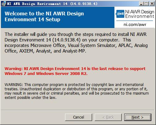This screenshot has width=156, height=125.
Task: Click the greyed-out Back button
Action: tap(108, 117)
